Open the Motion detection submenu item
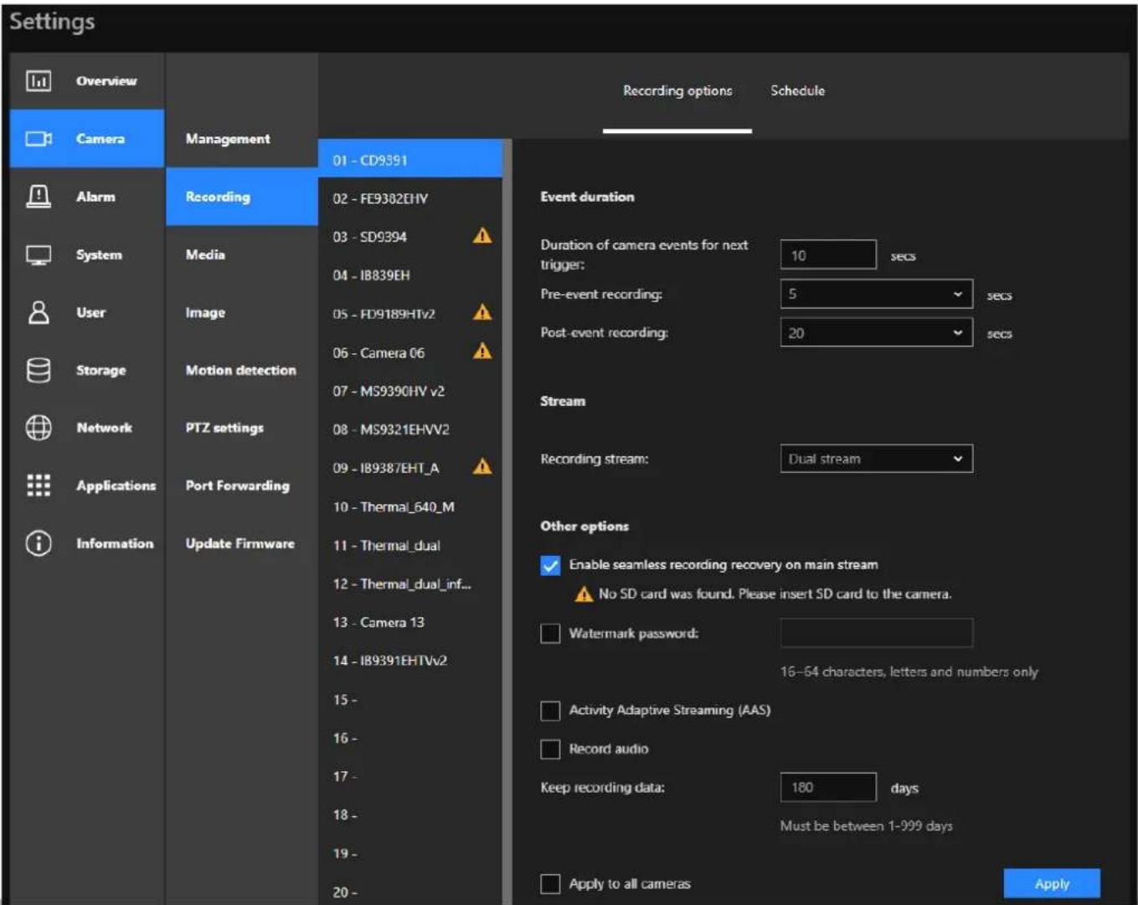Viewport: 1138px width, 905px height. point(241,370)
